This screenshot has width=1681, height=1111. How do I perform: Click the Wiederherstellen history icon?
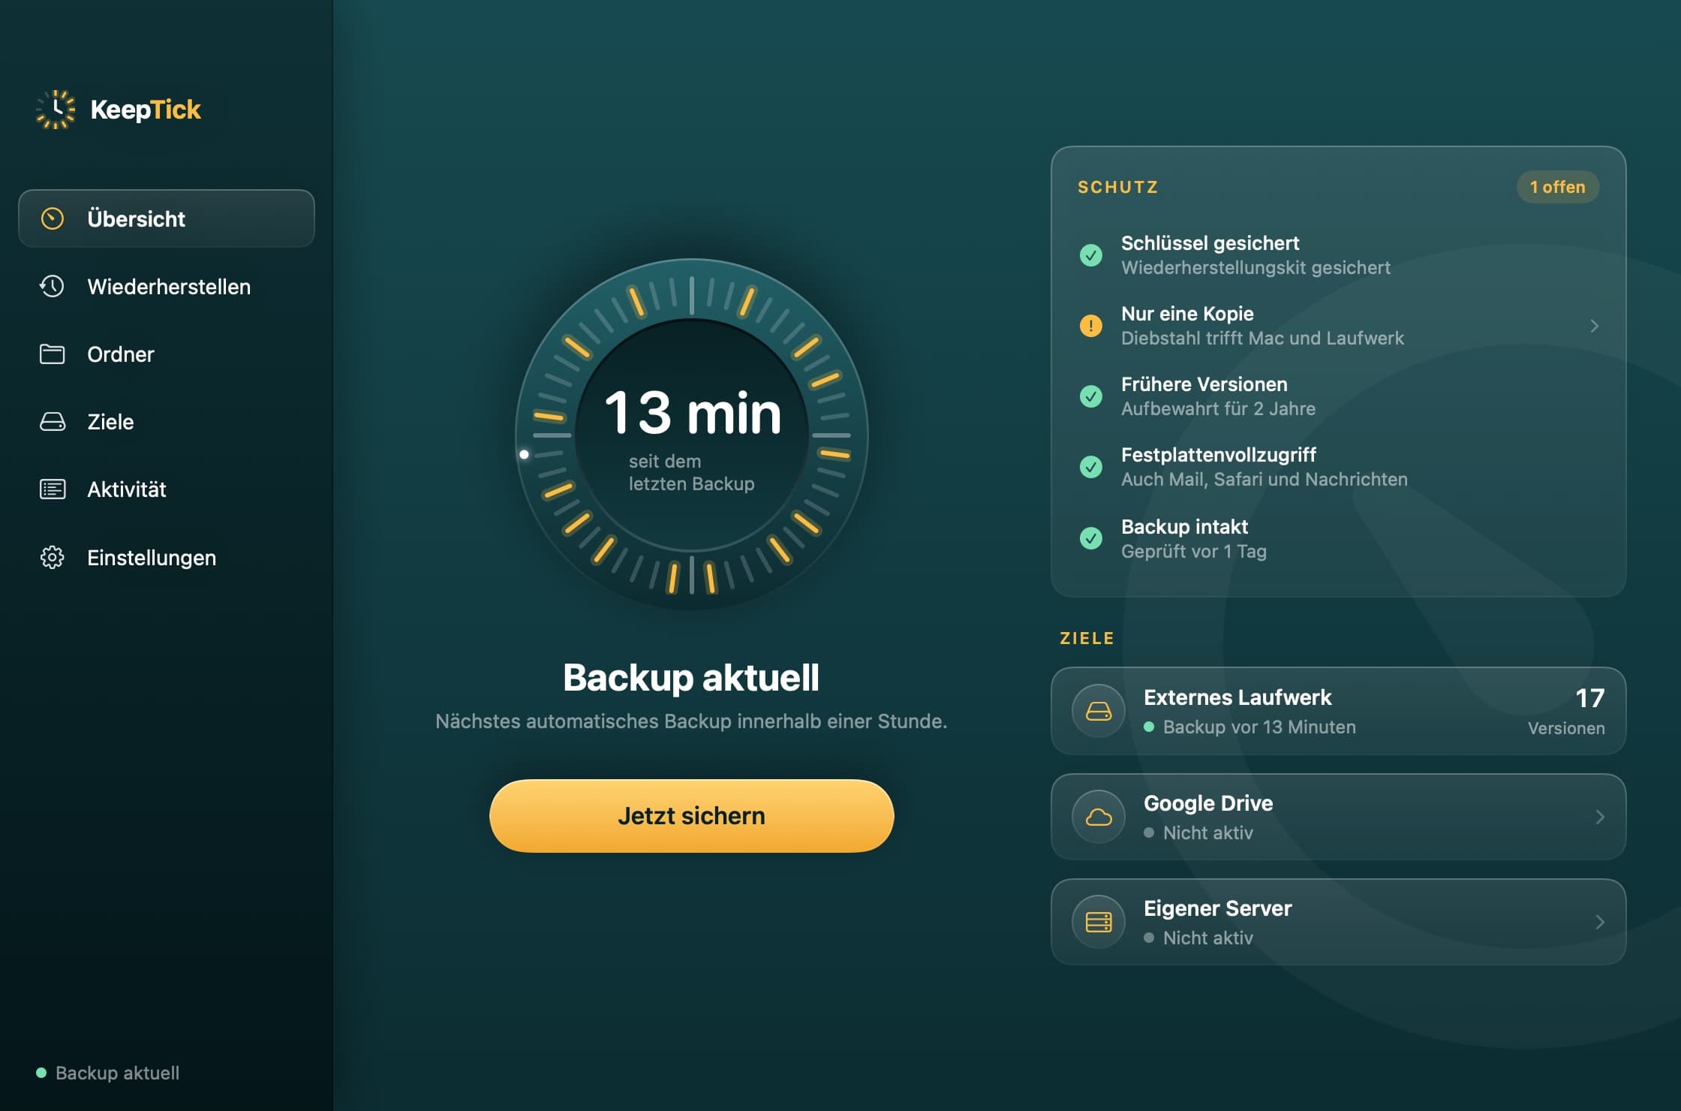point(52,286)
